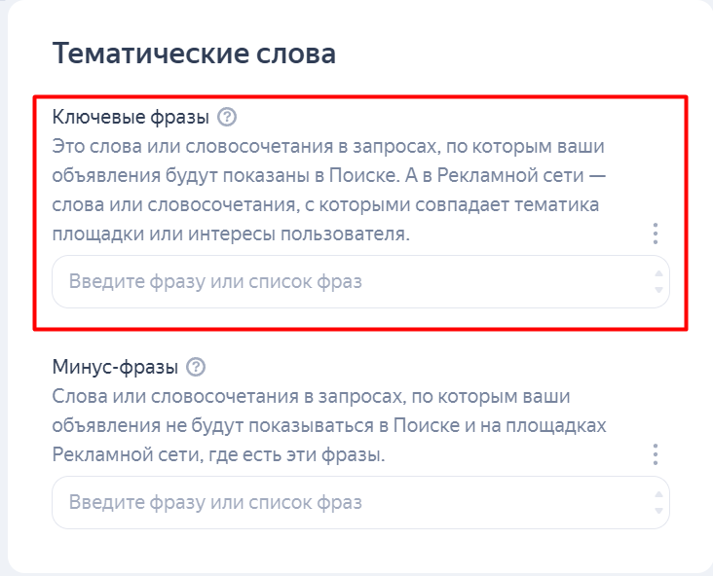Click the Ключевые фразы label text
The image size is (713, 576).
tap(131, 117)
